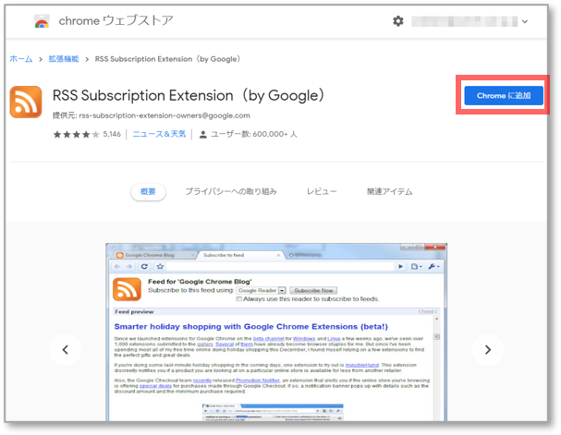Click the extension preview screenshot

point(276,332)
